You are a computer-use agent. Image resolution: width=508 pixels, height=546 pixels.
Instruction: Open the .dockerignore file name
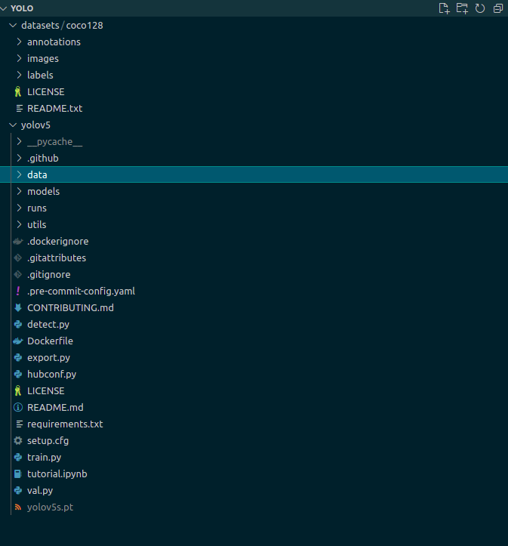point(58,241)
